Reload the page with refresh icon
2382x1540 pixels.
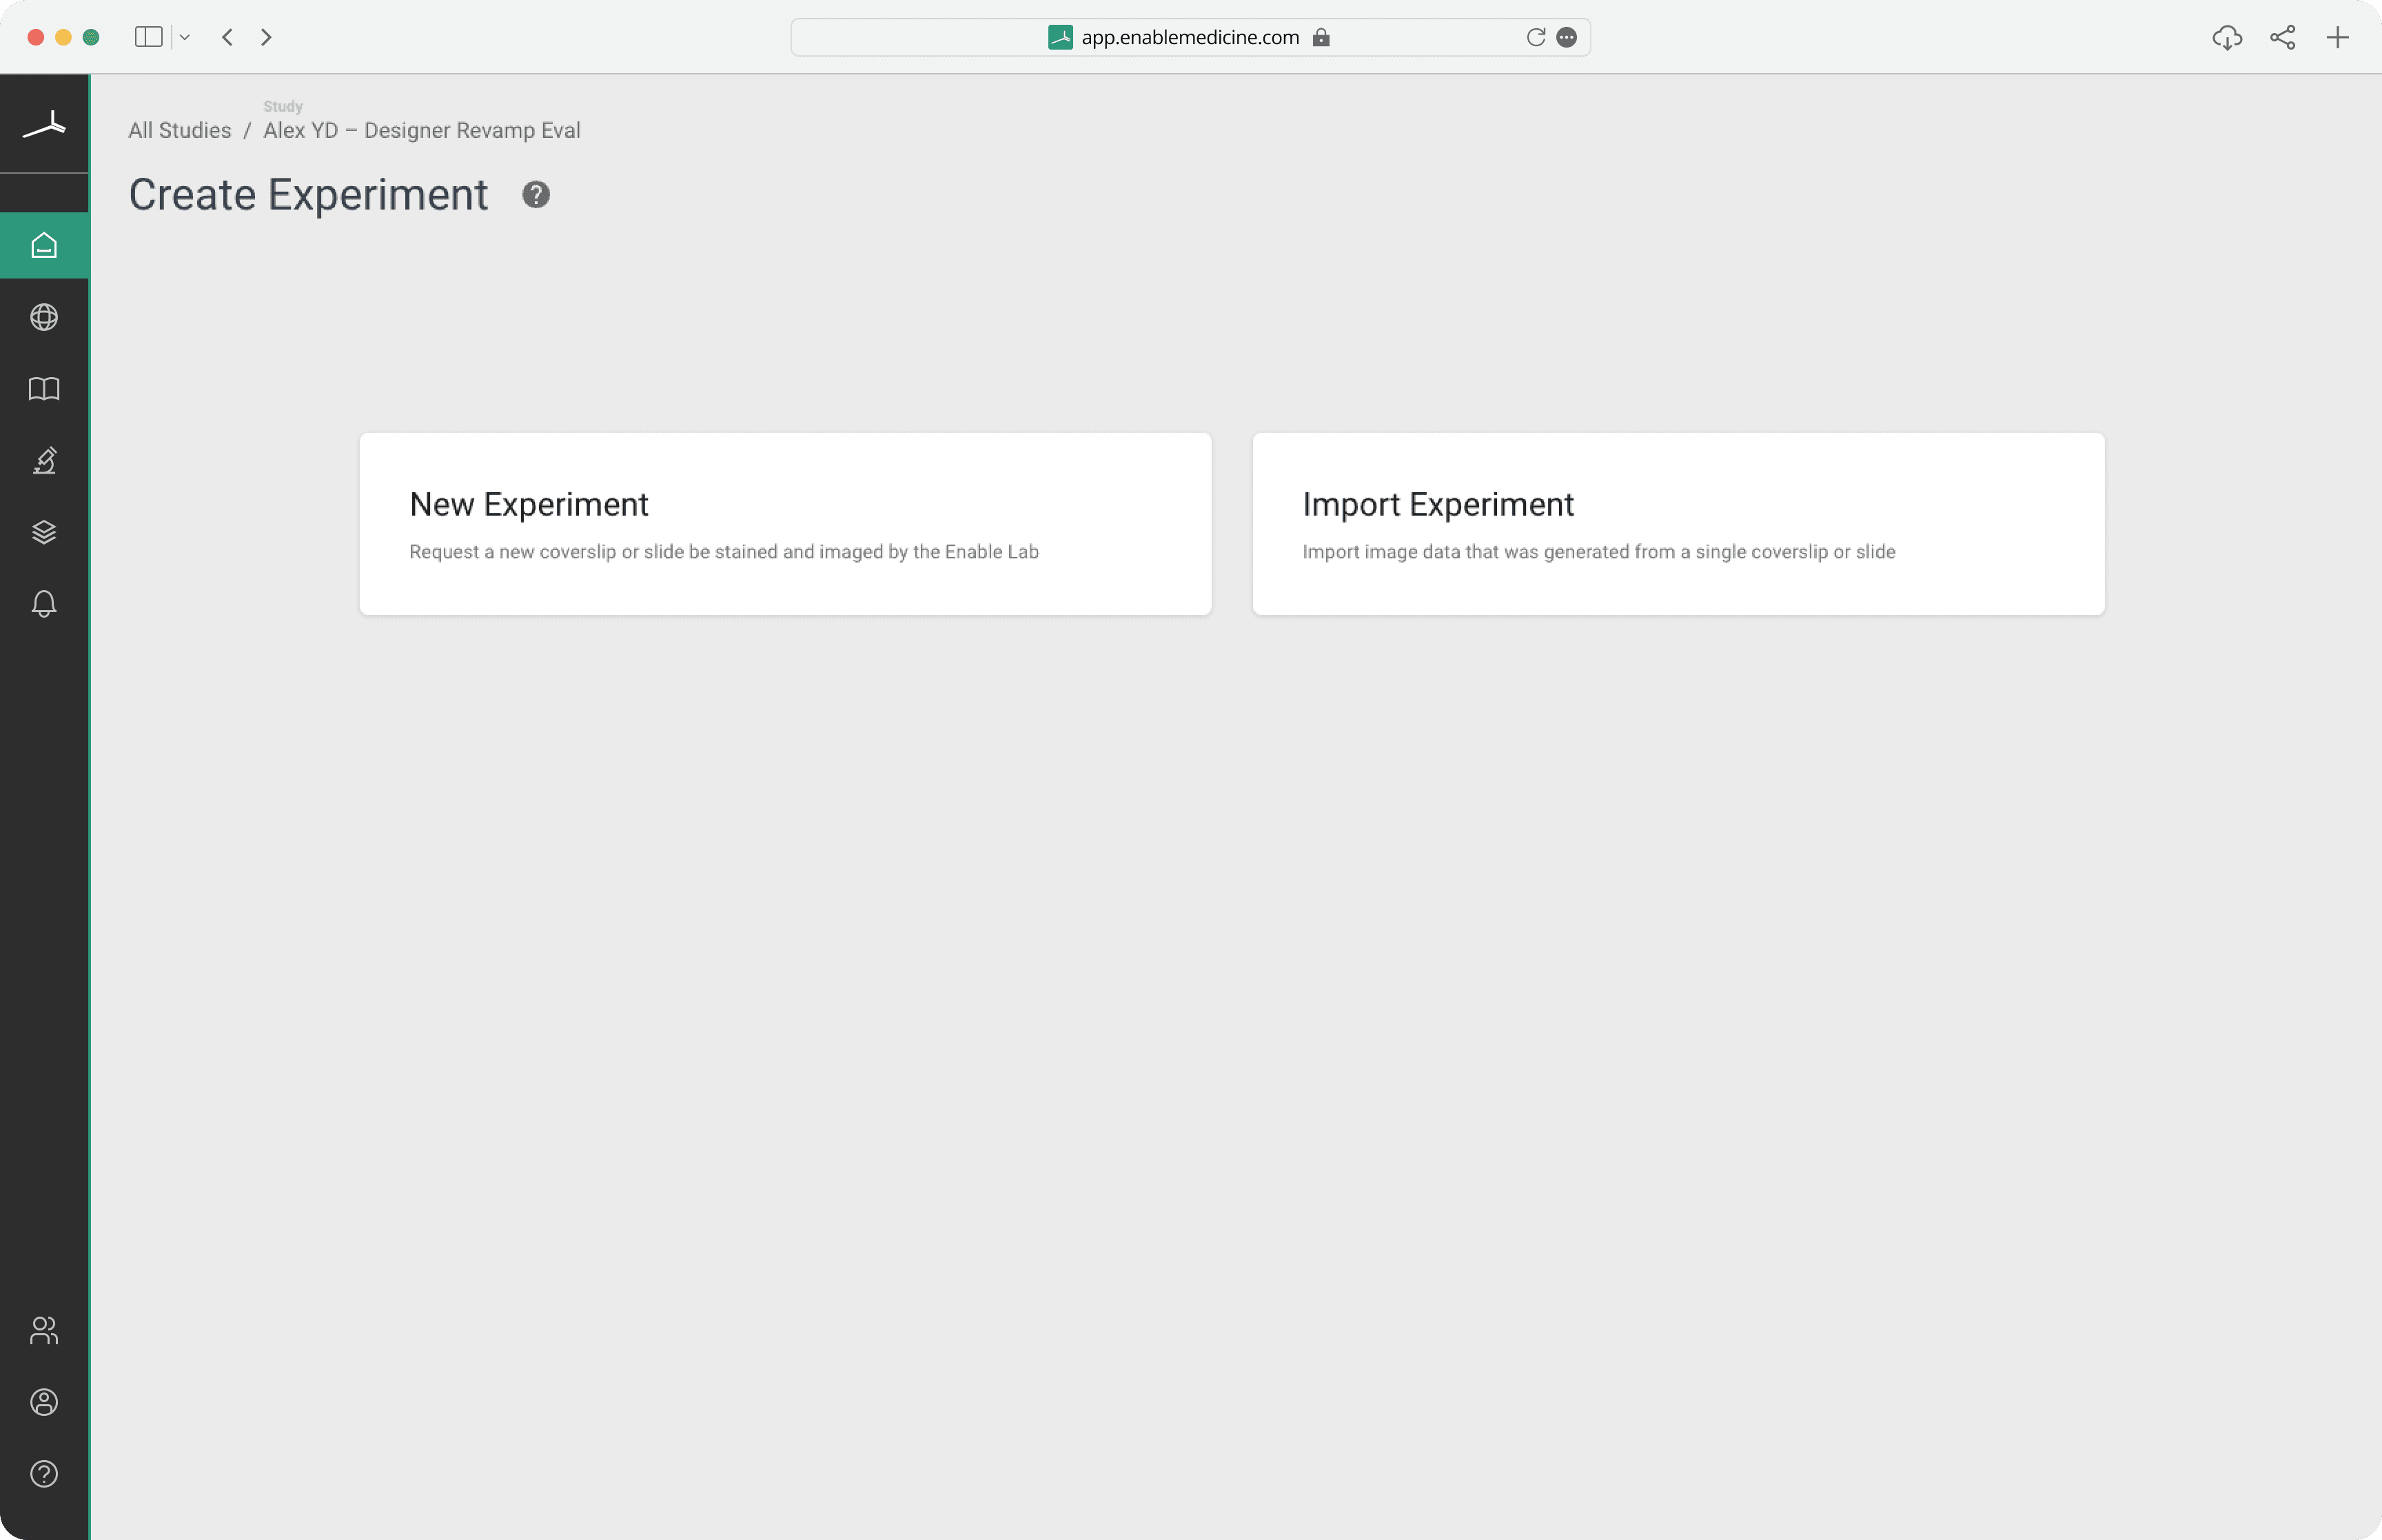(x=1536, y=37)
